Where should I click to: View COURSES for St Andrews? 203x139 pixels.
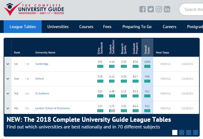click(187, 94)
